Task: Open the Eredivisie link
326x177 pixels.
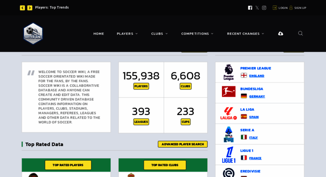Action: coord(250,171)
